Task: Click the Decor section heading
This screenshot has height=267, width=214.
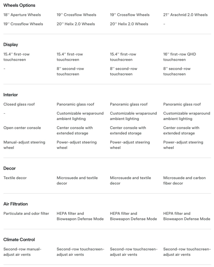Action: tap(10, 168)
